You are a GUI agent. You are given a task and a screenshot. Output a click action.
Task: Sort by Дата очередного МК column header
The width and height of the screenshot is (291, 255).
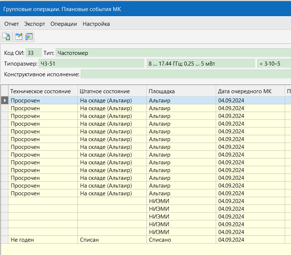coord(250,91)
